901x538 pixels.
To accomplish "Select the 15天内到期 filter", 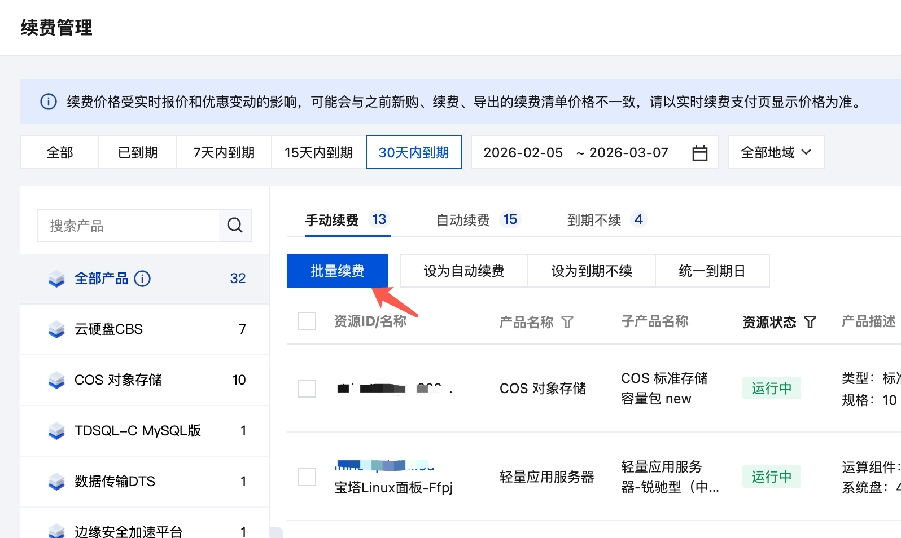I will click(x=319, y=152).
